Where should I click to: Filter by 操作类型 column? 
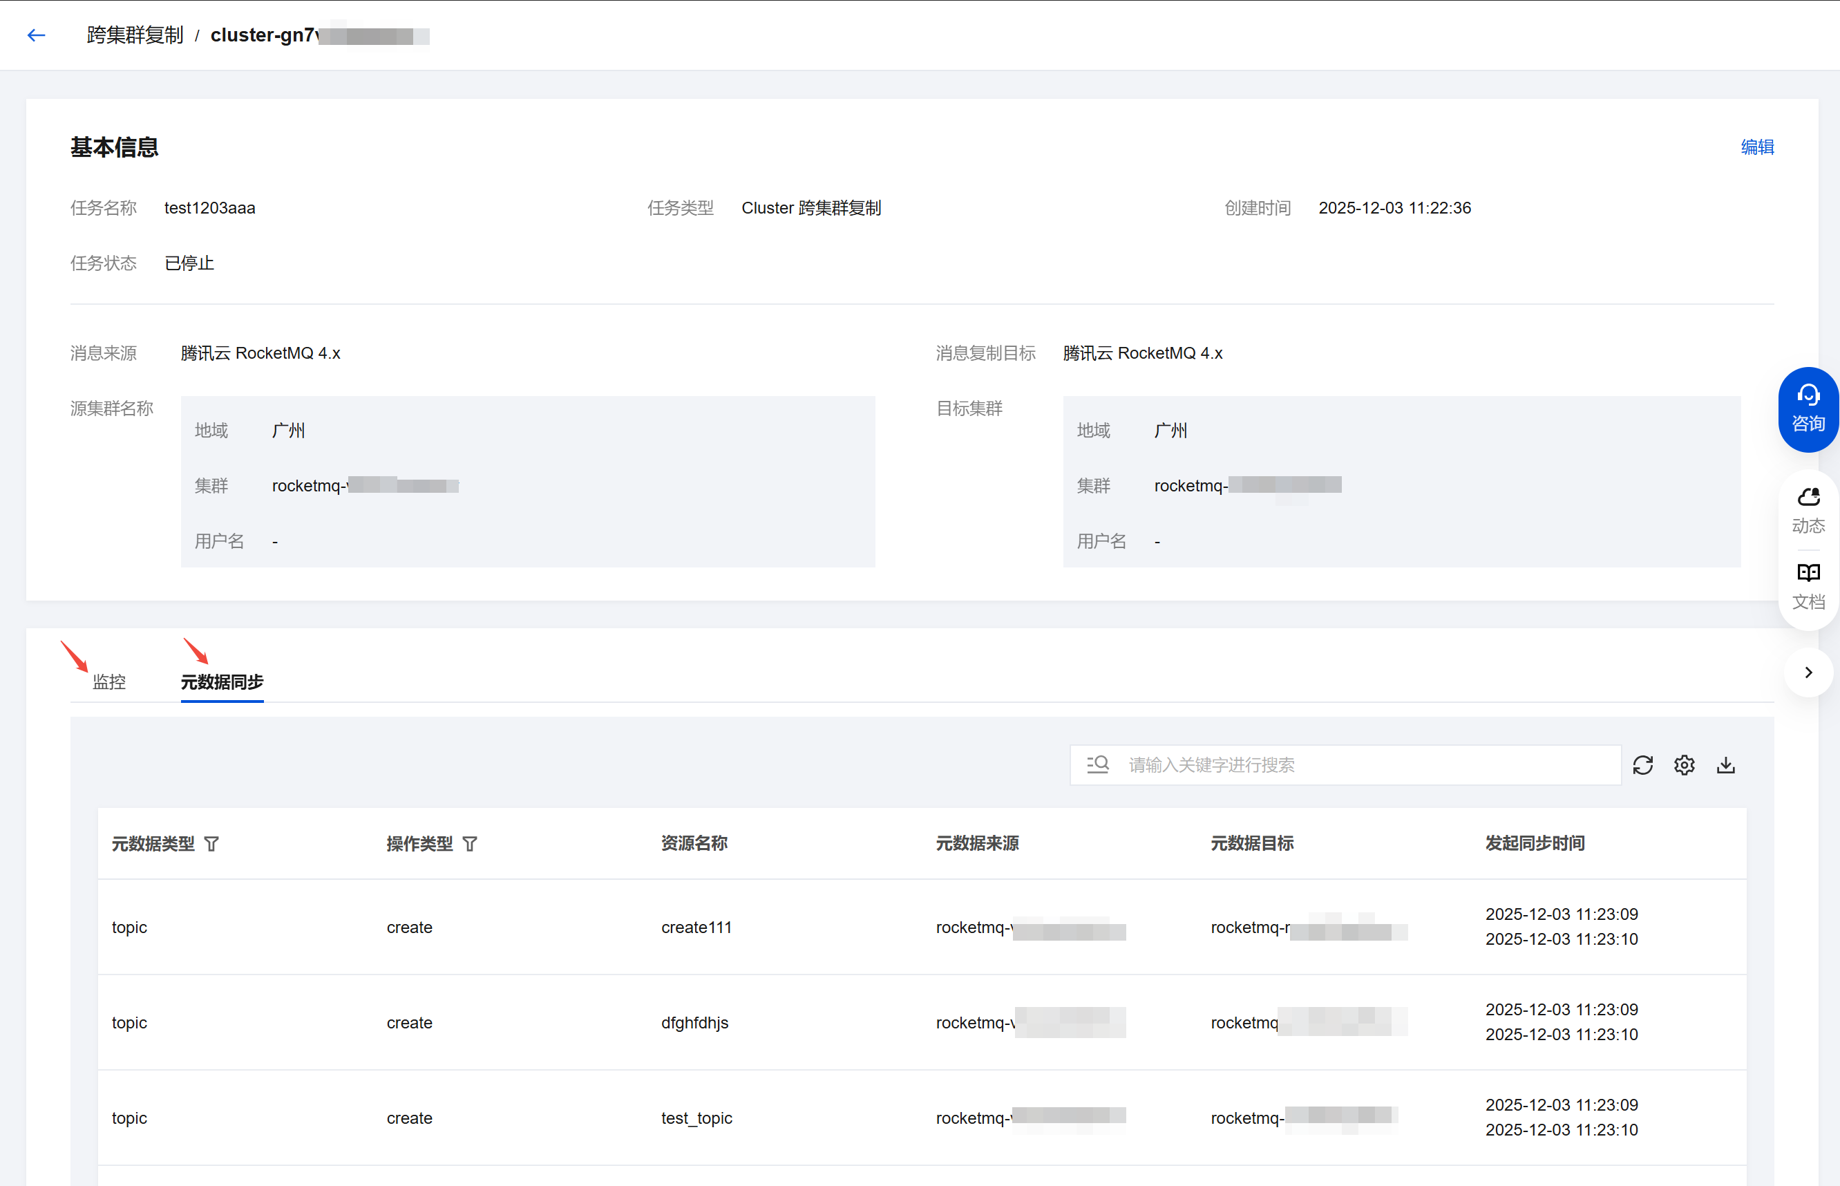click(x=470, y=844)
